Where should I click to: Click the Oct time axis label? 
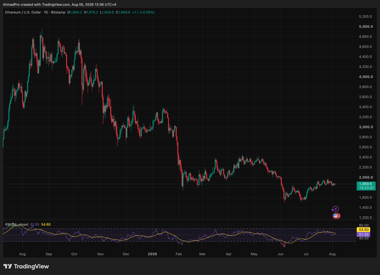point(74,254)
